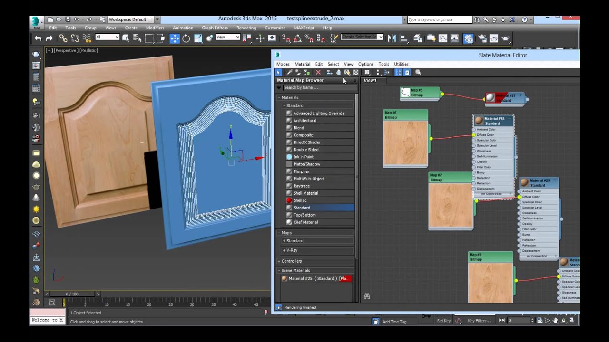Click the Set Key button
Viewport: 609px width, 342px height.
pos(443,321)
